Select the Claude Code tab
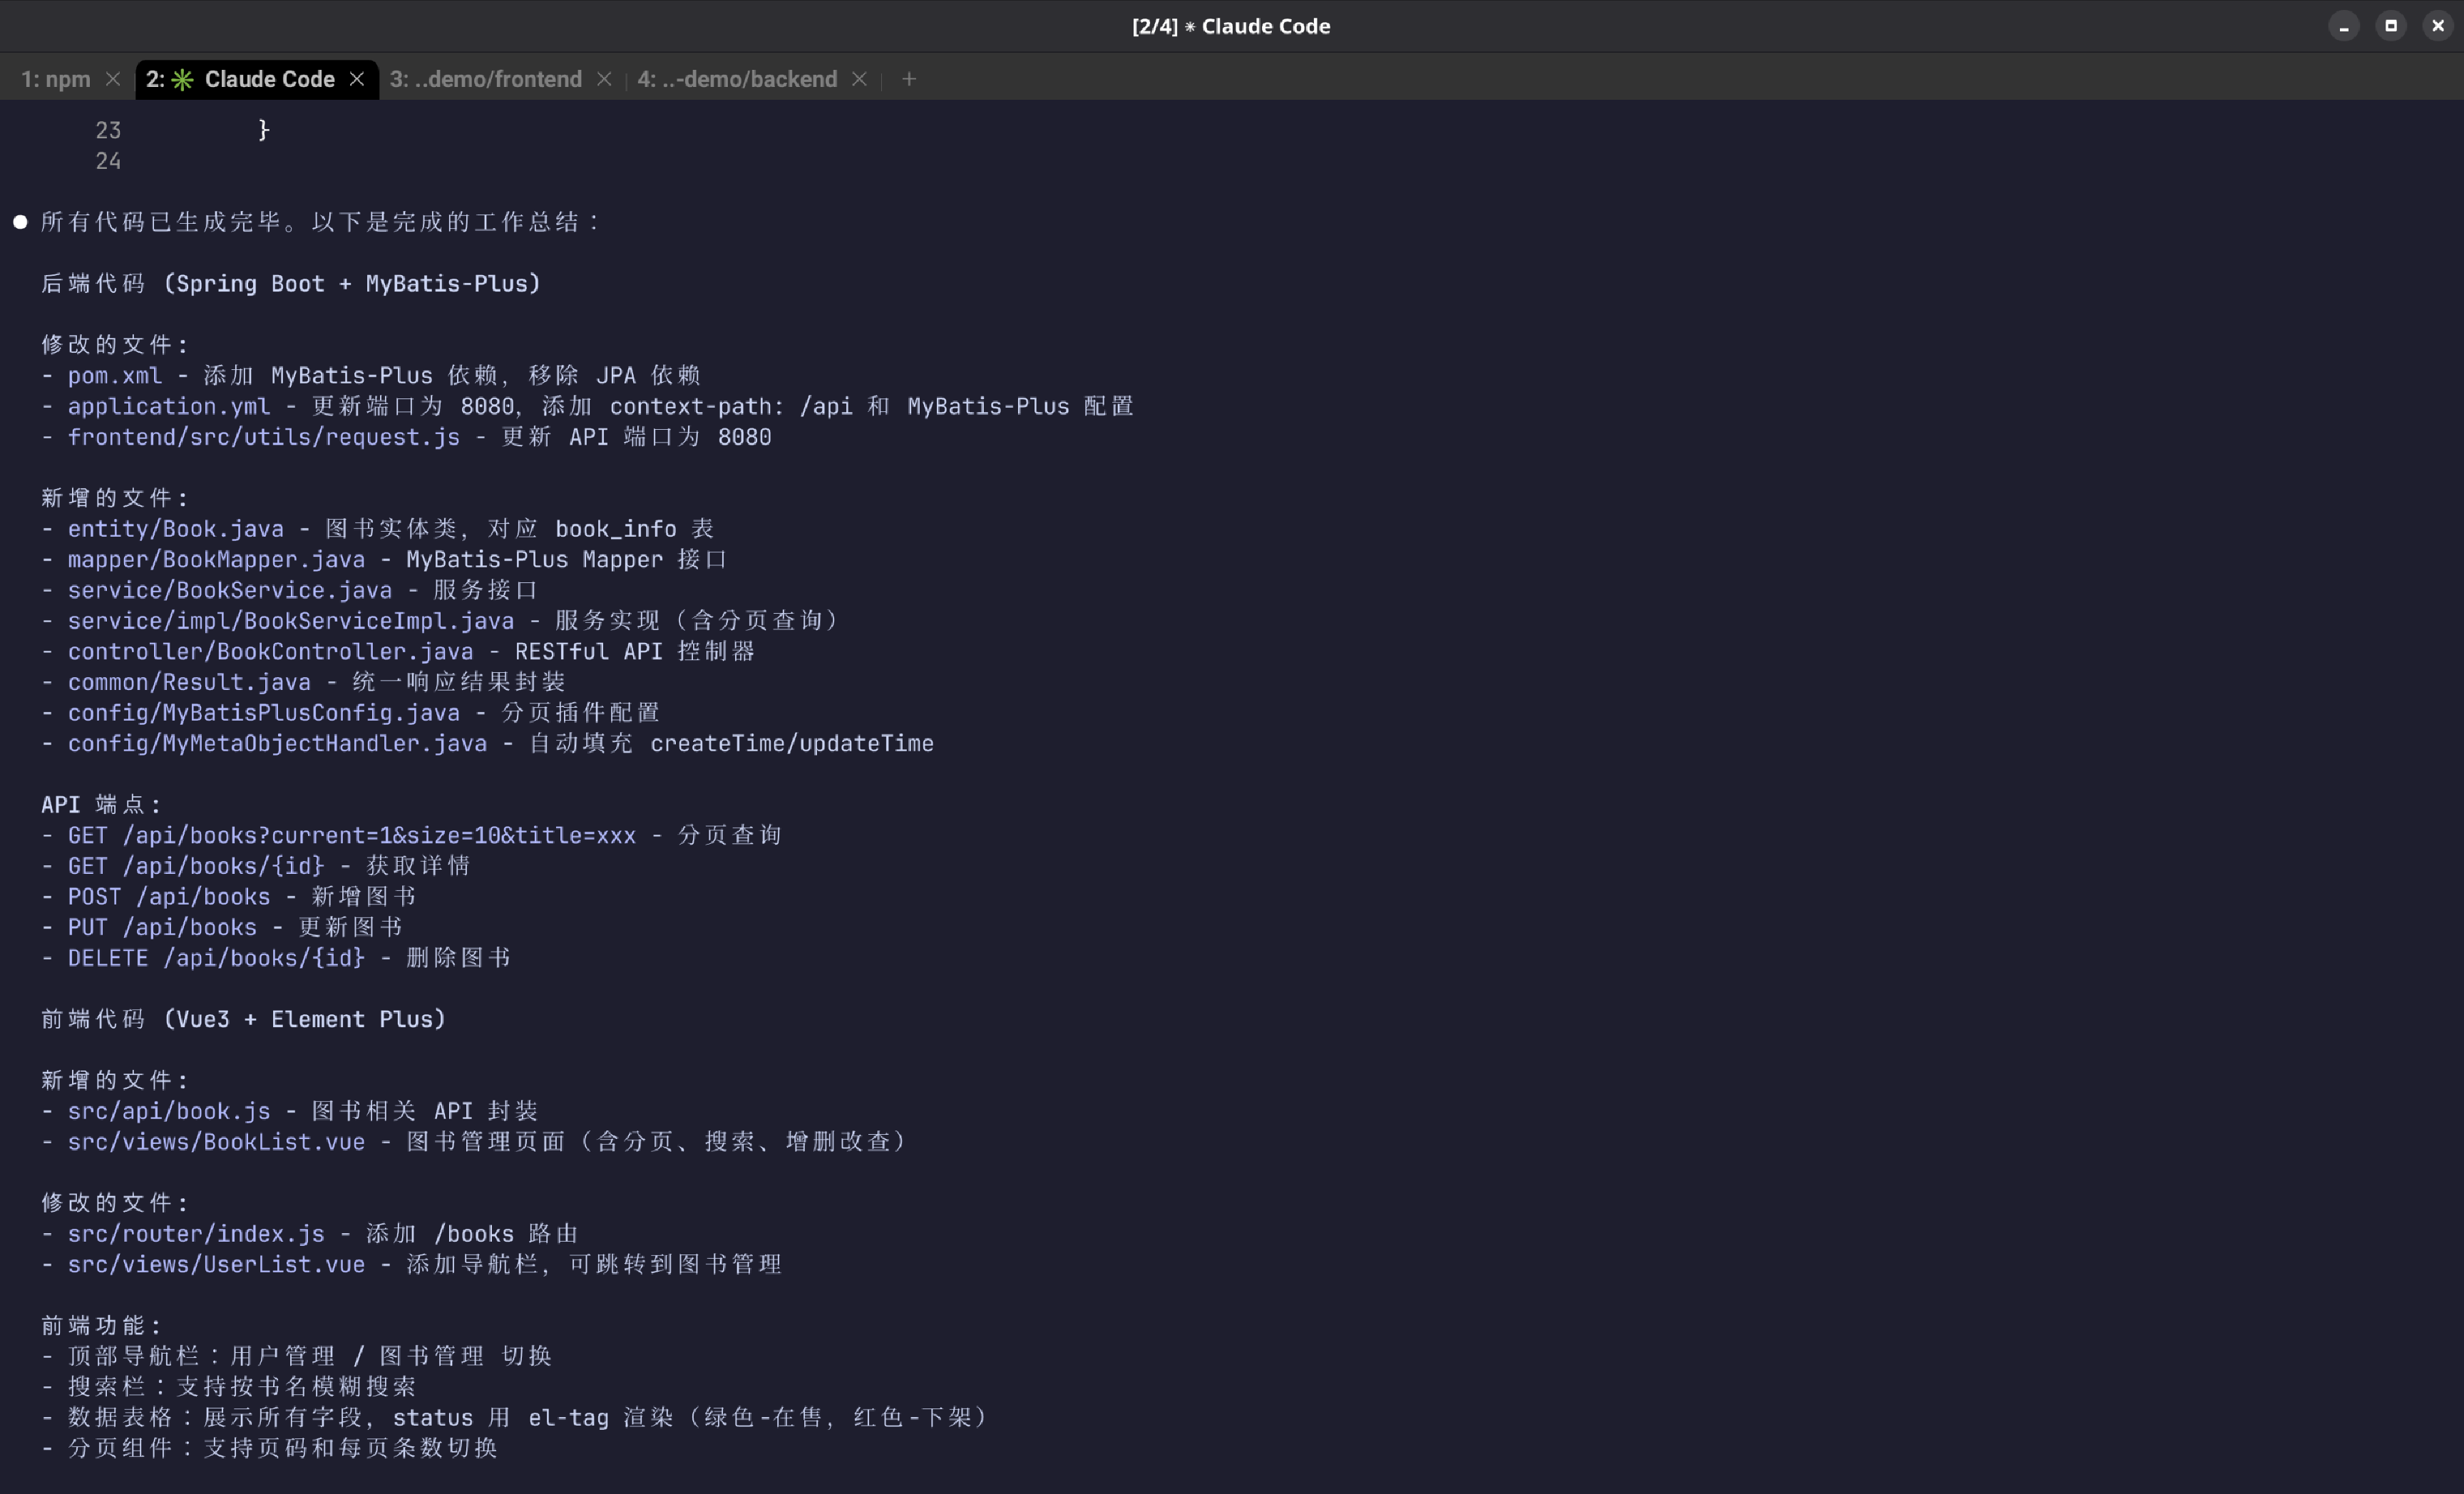 click(269, 79)
